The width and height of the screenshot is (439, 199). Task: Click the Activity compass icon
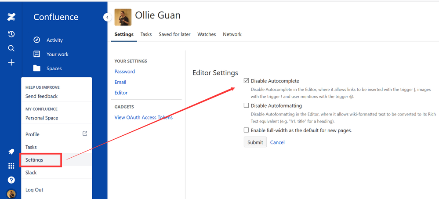tap(36, 40)
